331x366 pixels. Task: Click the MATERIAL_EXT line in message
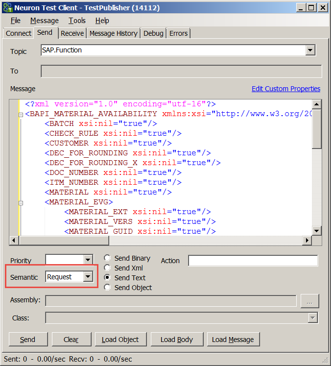pyautogui.click(x=138, y=212)
